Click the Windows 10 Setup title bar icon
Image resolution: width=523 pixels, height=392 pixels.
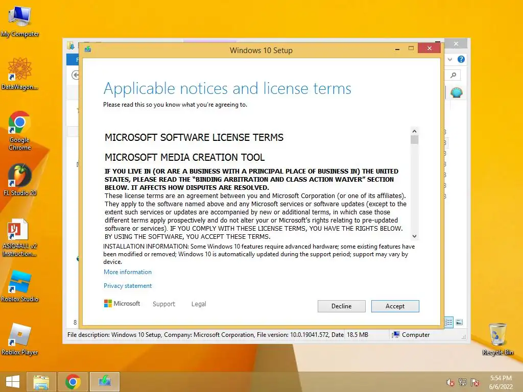point(88,50)
